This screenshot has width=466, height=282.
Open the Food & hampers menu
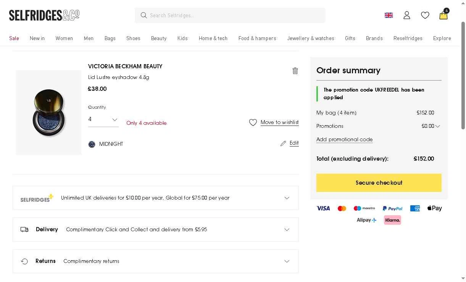257,38
